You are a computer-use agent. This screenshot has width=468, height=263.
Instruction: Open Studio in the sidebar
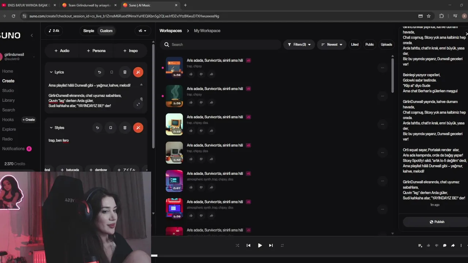[8, 91]
